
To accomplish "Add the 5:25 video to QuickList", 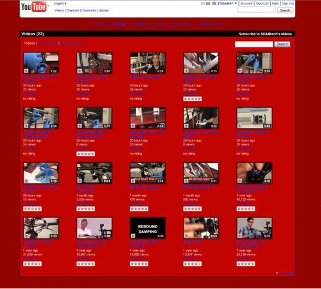I will [x=80, y=126].
